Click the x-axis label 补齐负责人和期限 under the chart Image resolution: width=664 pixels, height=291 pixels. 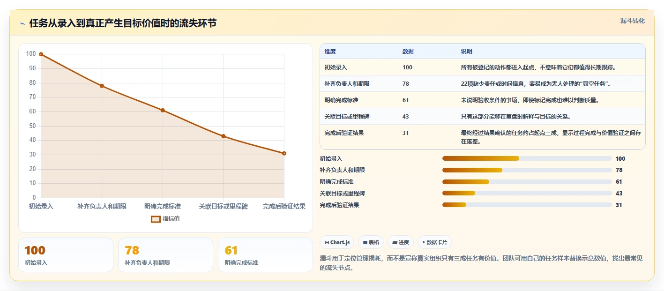click(102, 206)
